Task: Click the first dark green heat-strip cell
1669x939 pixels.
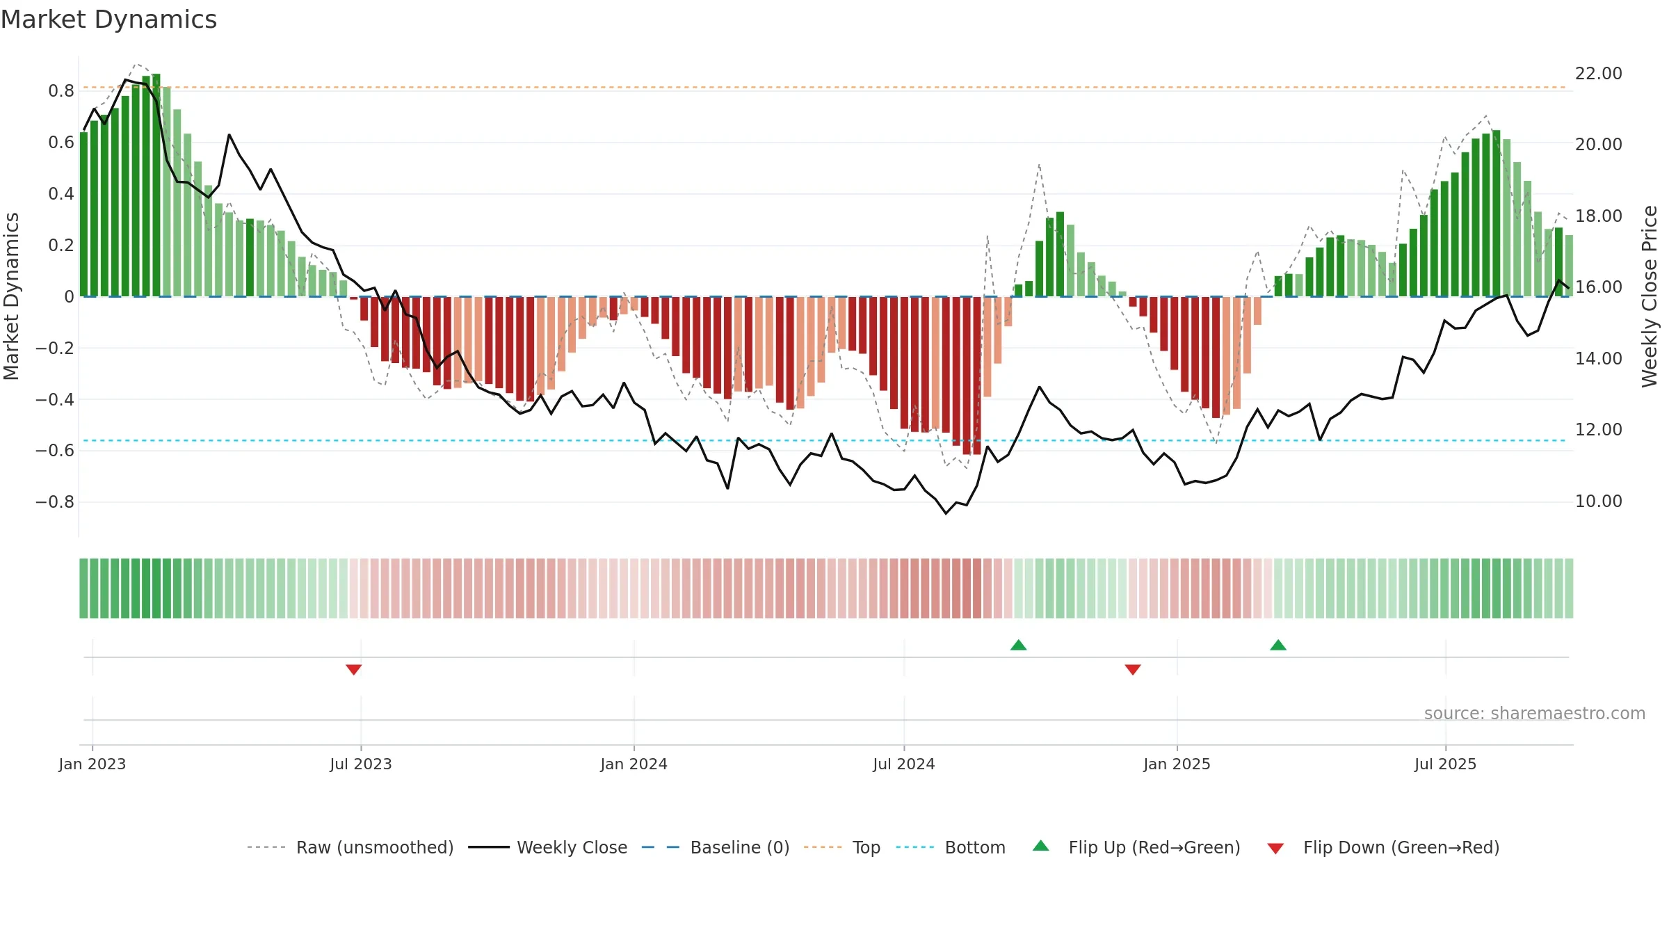Action: pos(83,588)
